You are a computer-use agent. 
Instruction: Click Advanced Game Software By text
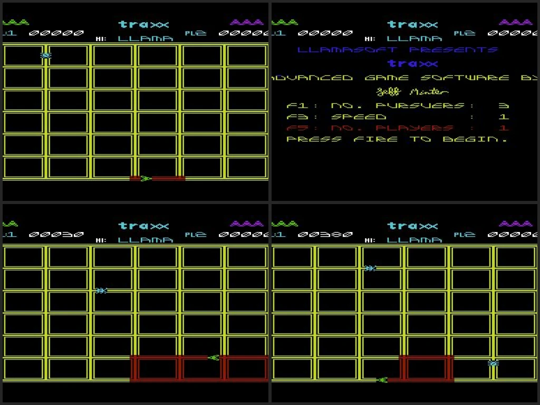click(x=404, y=78)
